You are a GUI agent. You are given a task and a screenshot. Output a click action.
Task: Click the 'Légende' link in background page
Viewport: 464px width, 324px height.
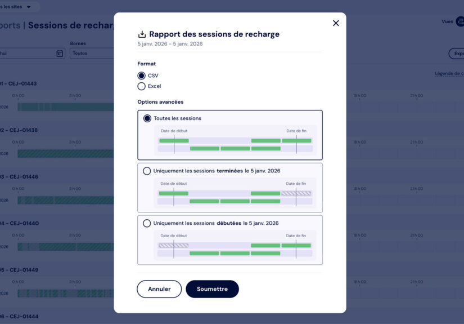pos(449,73)
